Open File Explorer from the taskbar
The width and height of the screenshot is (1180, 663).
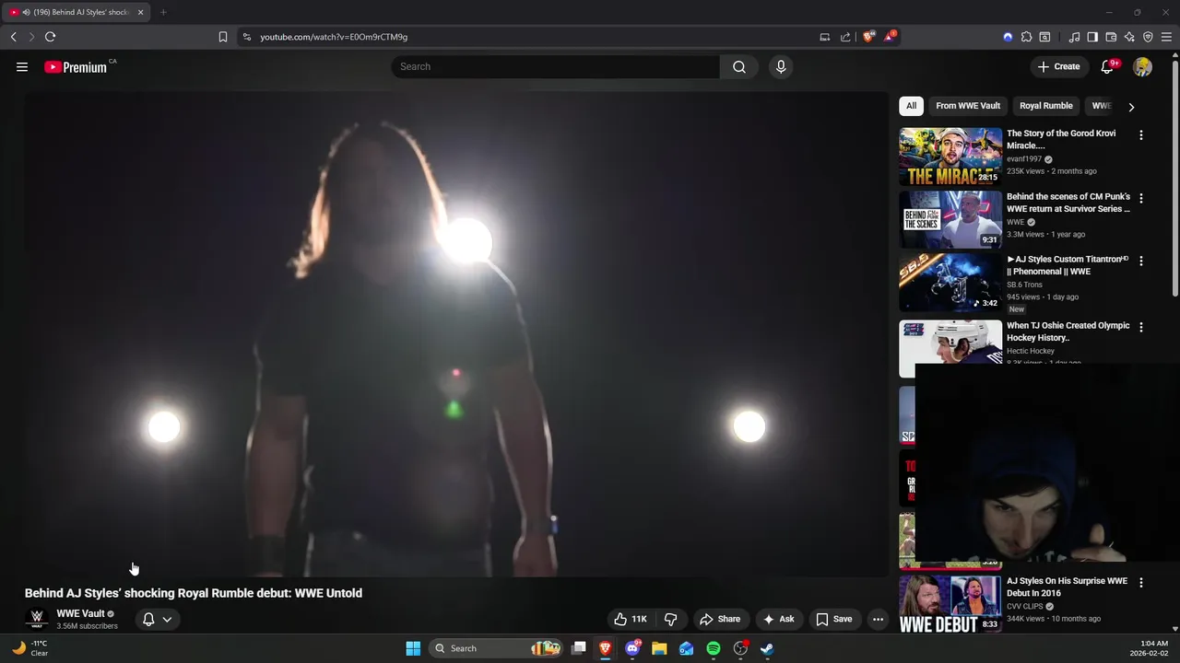(659, 648)
